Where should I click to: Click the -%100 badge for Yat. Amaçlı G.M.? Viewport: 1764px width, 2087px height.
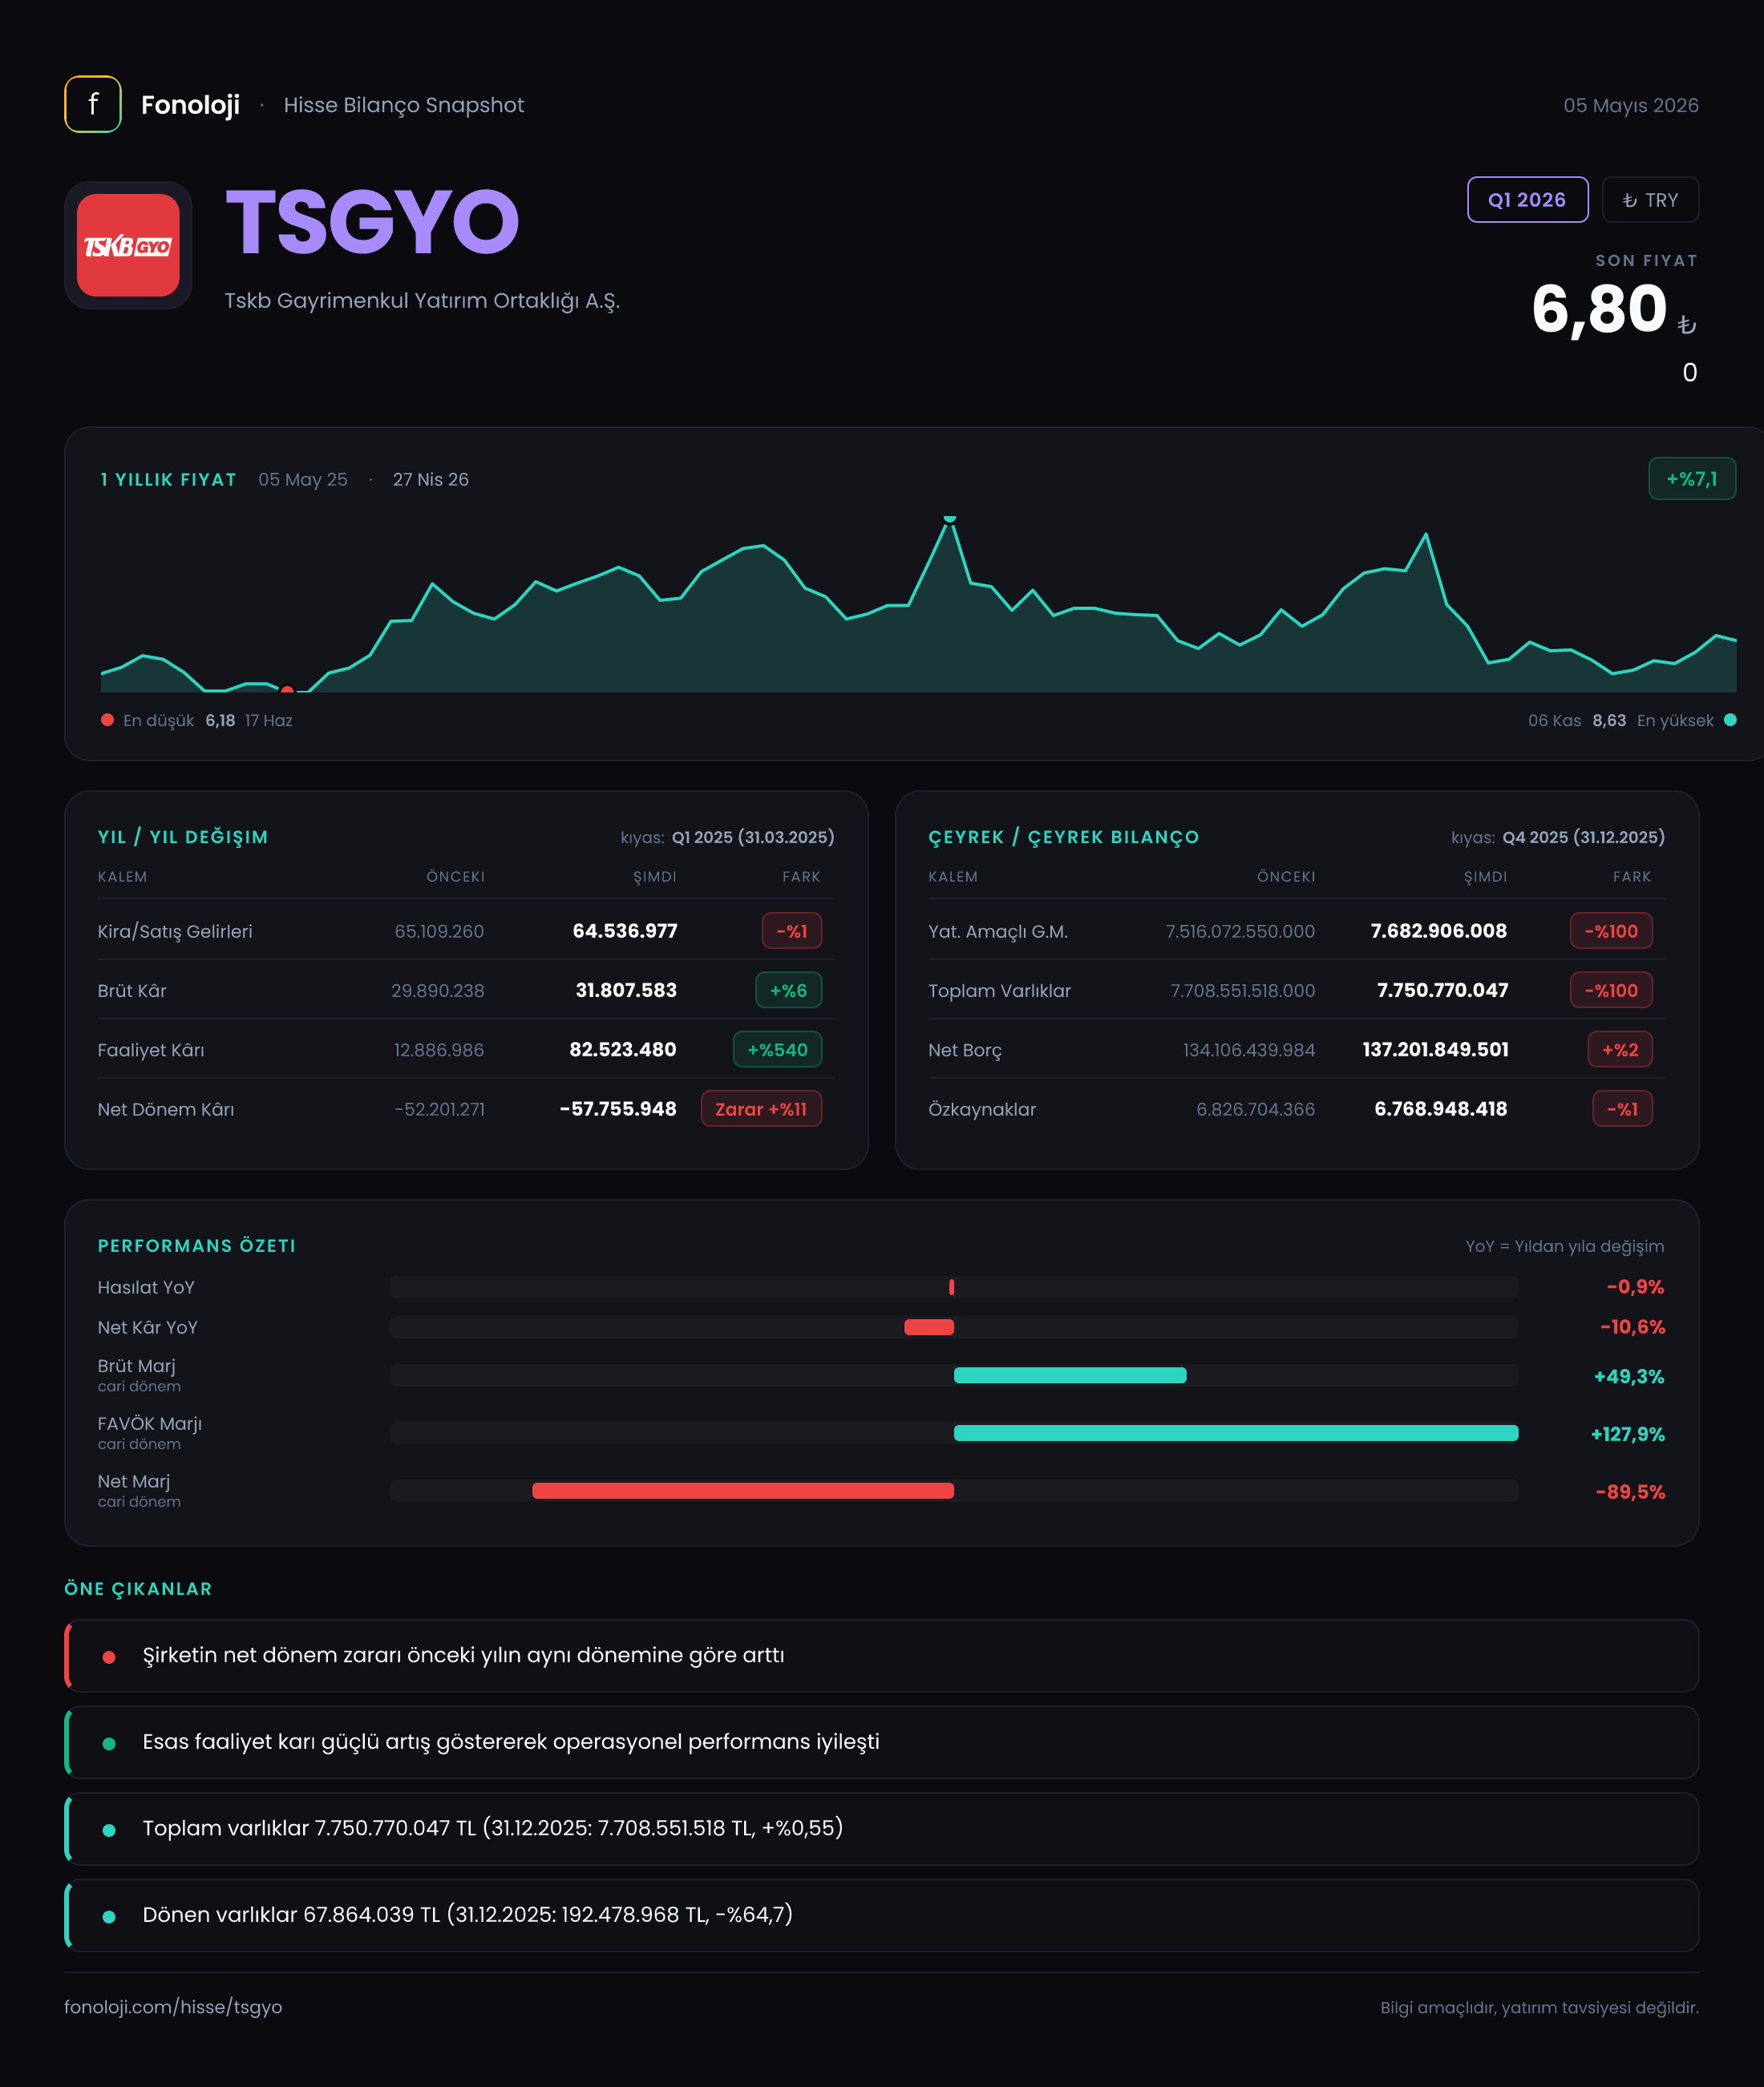pos(1612,930)
